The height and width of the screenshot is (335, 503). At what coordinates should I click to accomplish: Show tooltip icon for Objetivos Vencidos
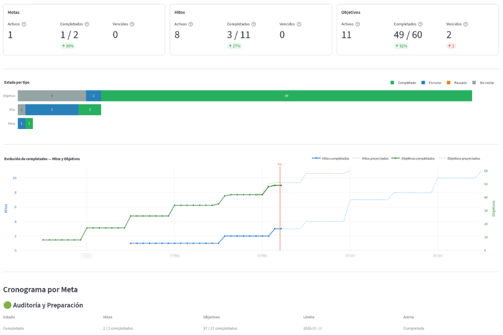(466, 24)
